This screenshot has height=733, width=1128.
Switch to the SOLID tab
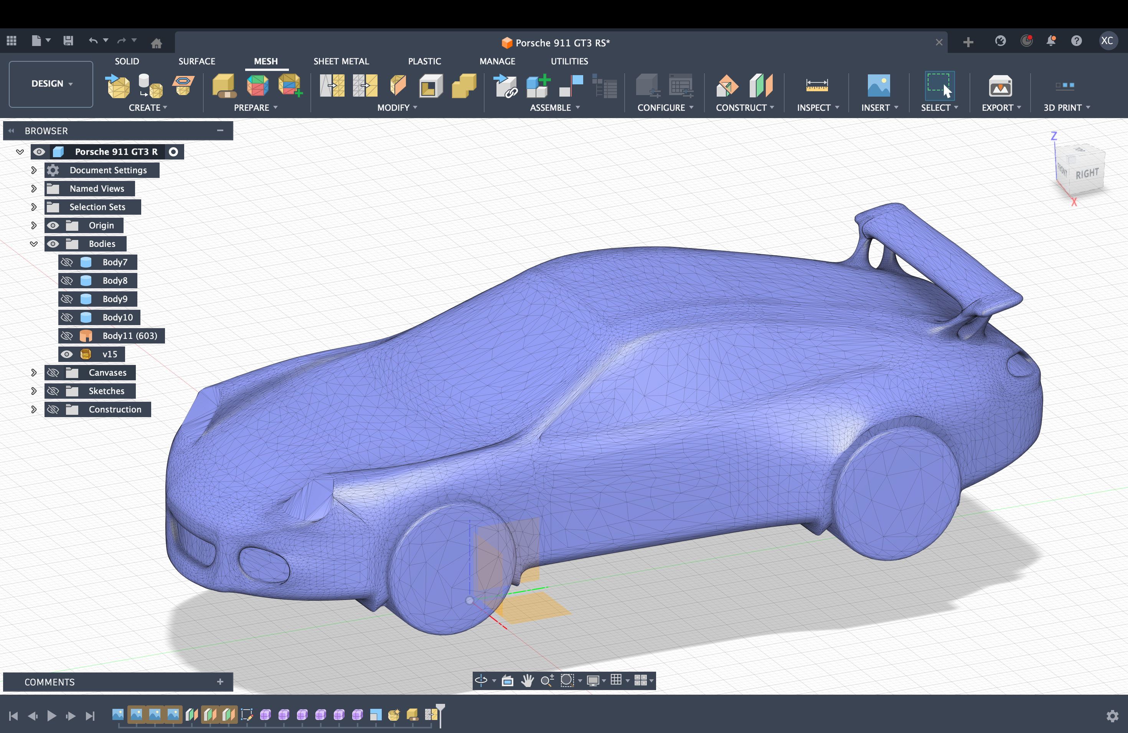[127, 61]
